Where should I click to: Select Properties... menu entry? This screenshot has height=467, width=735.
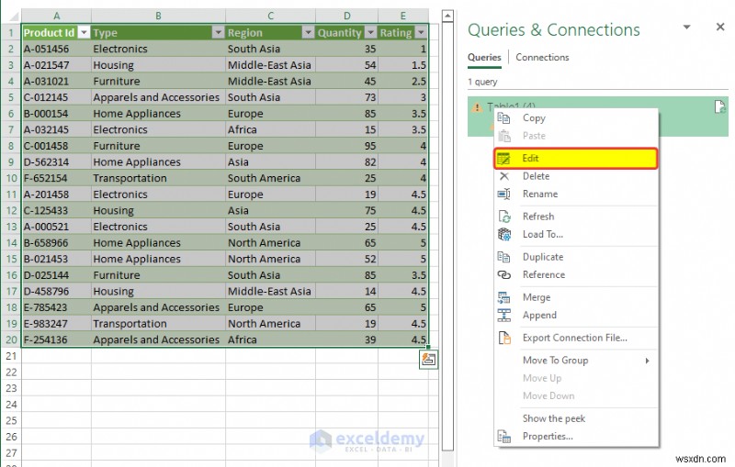click(577, 437)
